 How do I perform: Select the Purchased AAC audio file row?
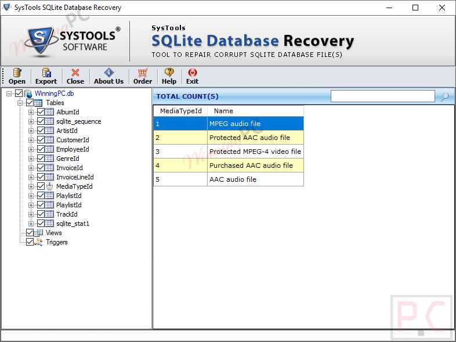tap(251, 165)
